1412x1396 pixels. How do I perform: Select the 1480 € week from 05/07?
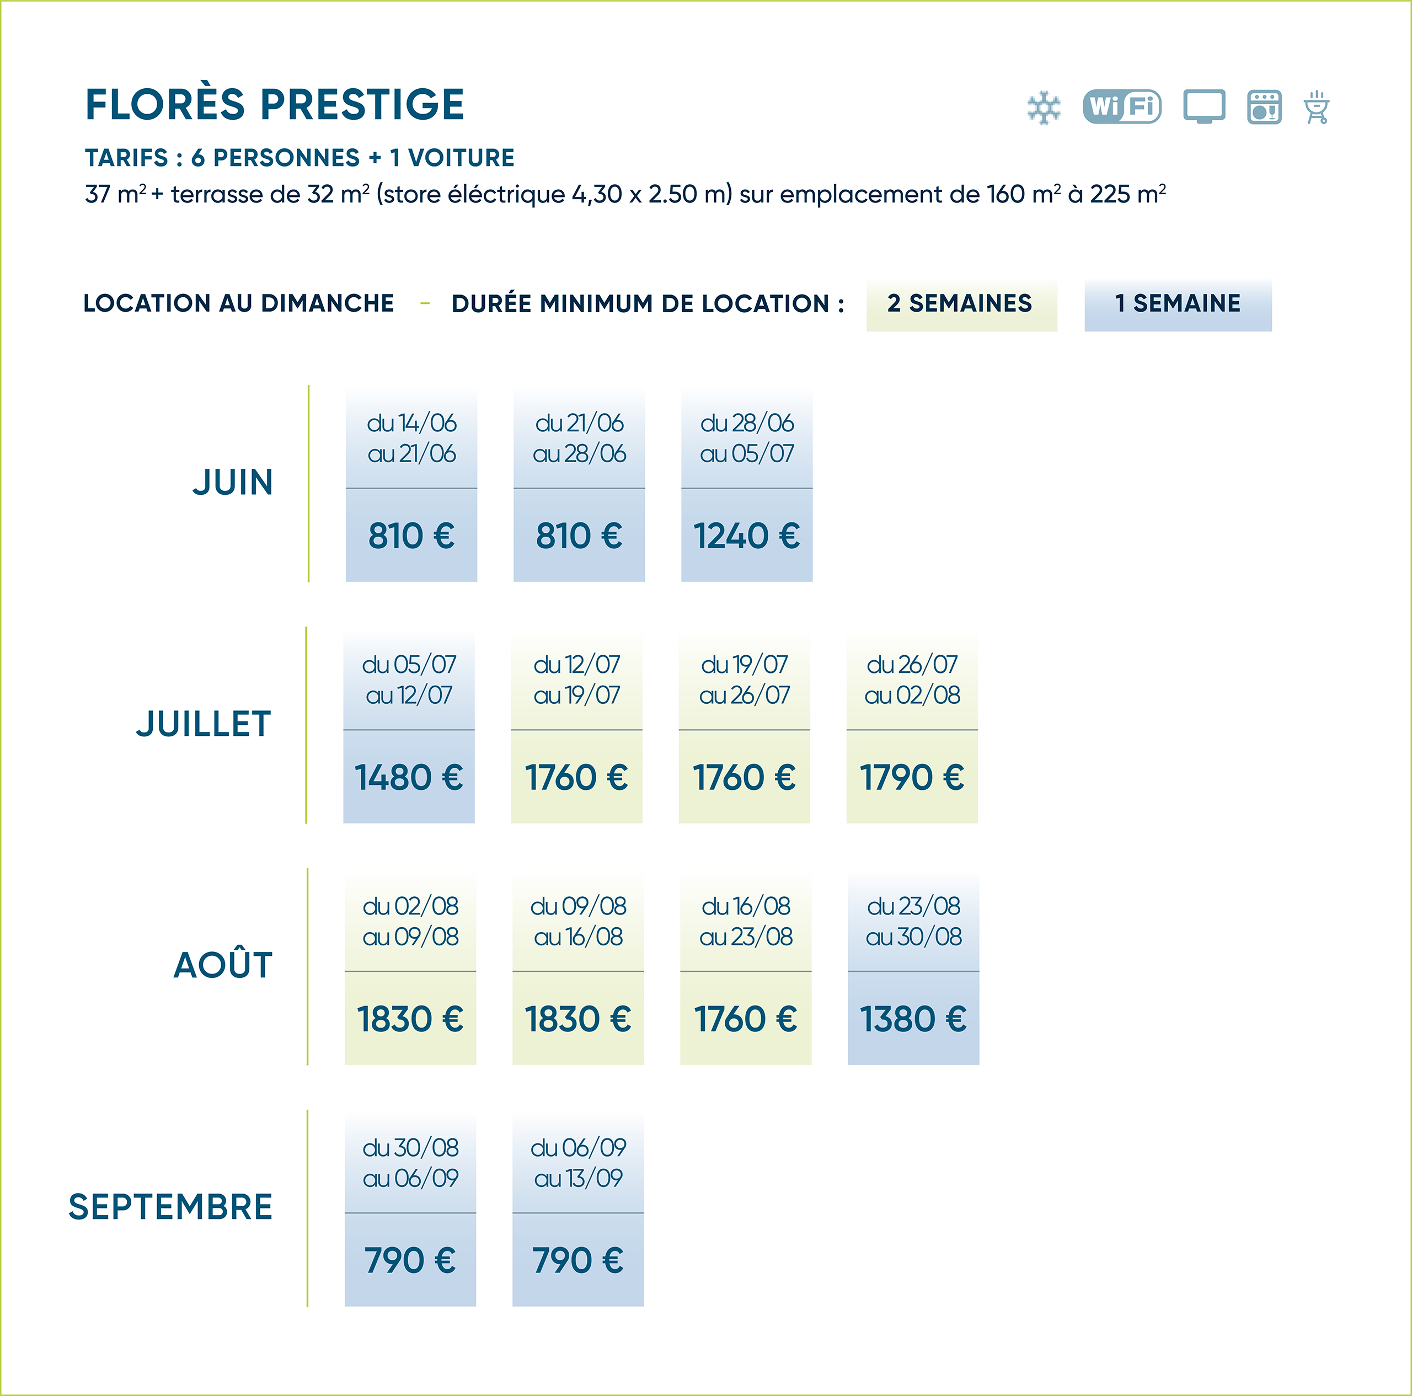pyautogui.click(x=409, y=728)
